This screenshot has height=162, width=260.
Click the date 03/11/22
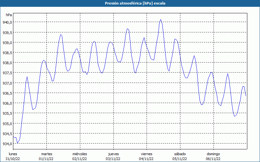[x=113, y=159]
